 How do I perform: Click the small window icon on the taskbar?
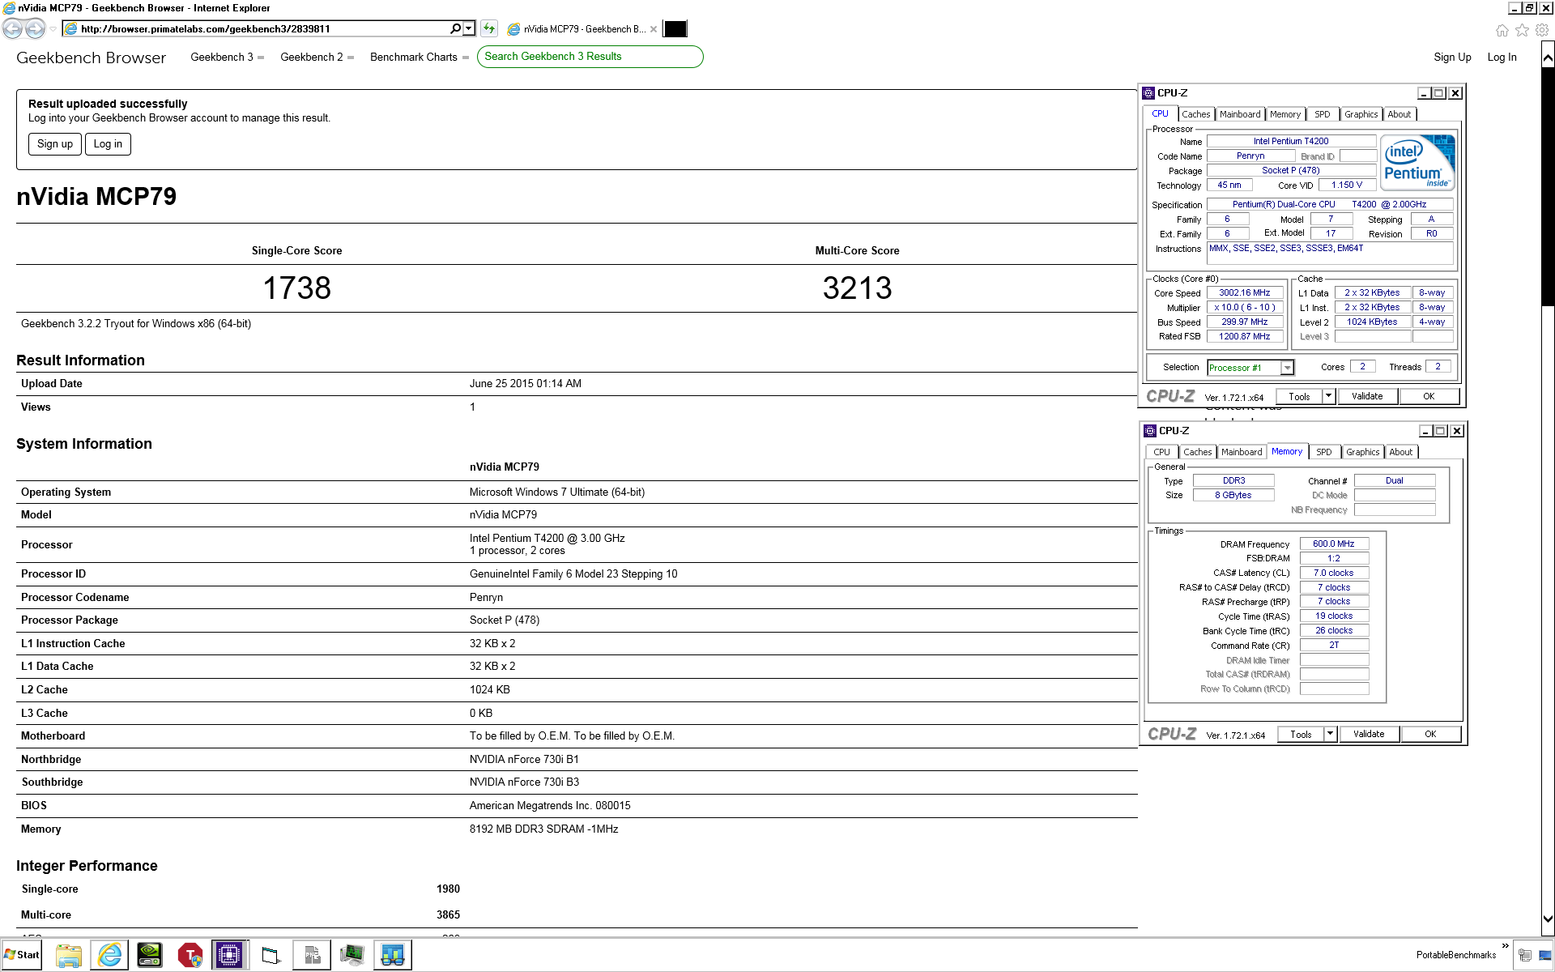click(x=271, y=956)
